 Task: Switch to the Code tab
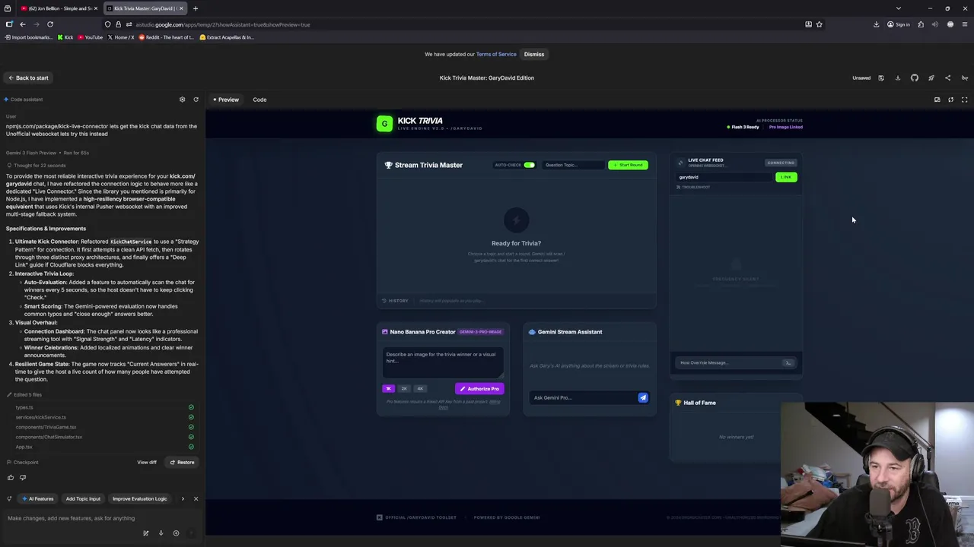(259, 100)
